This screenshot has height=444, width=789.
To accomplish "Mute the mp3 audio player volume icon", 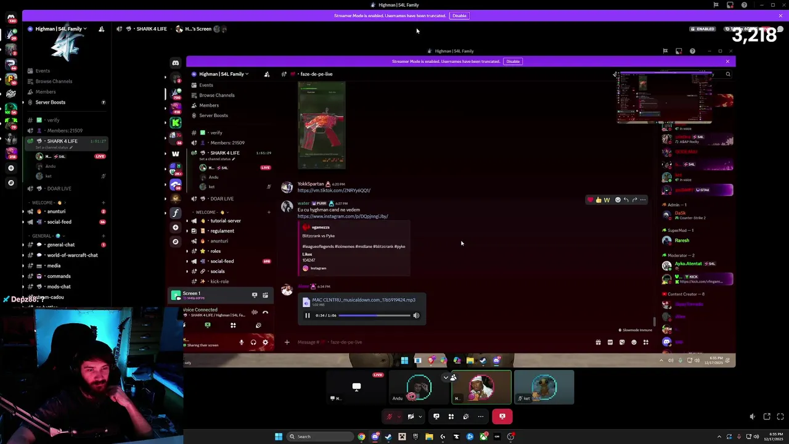I will [416, 316].
